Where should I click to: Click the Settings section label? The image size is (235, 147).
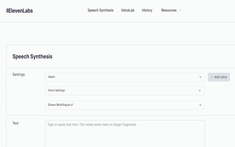click(x=19, y=75)
